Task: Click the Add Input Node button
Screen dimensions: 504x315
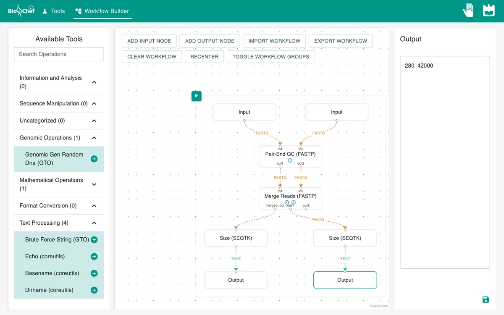Action: (x=149, y=41)
